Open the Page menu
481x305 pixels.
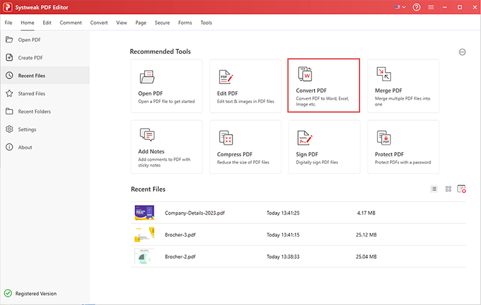[141, 23]
